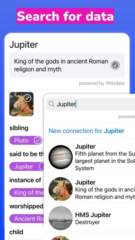Screen dimensions: 135x240
Task: Click the Roman god painting round thumbnail
Action: 60,189
